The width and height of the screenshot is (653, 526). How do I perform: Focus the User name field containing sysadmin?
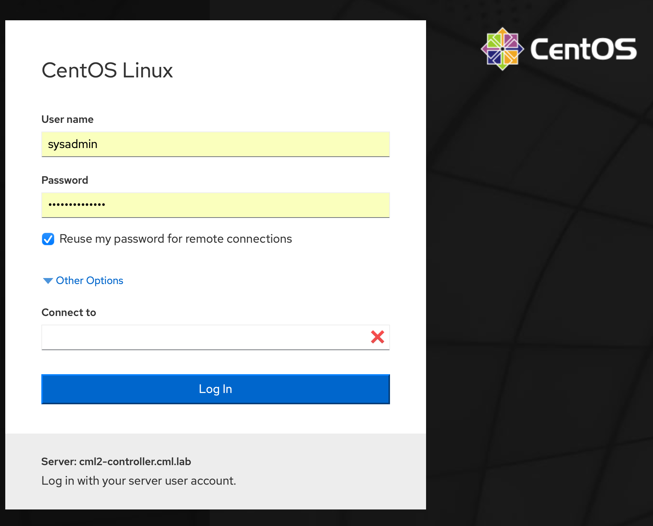click(216, 144)
